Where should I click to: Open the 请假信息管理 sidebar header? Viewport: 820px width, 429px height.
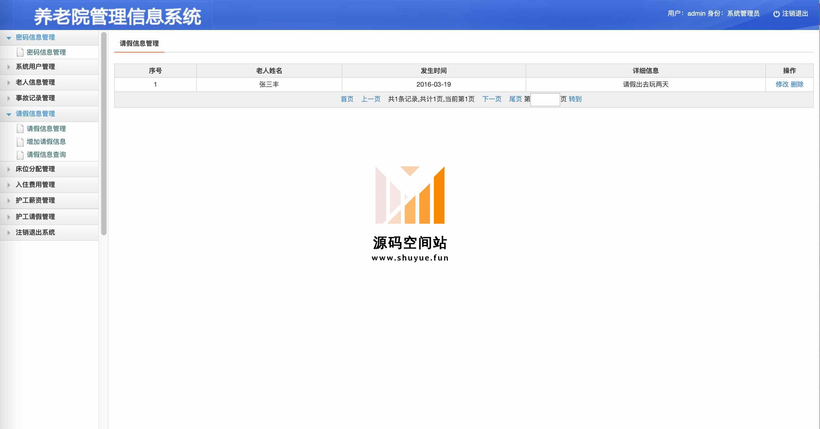pyautogui.click(x=49, y=114)
